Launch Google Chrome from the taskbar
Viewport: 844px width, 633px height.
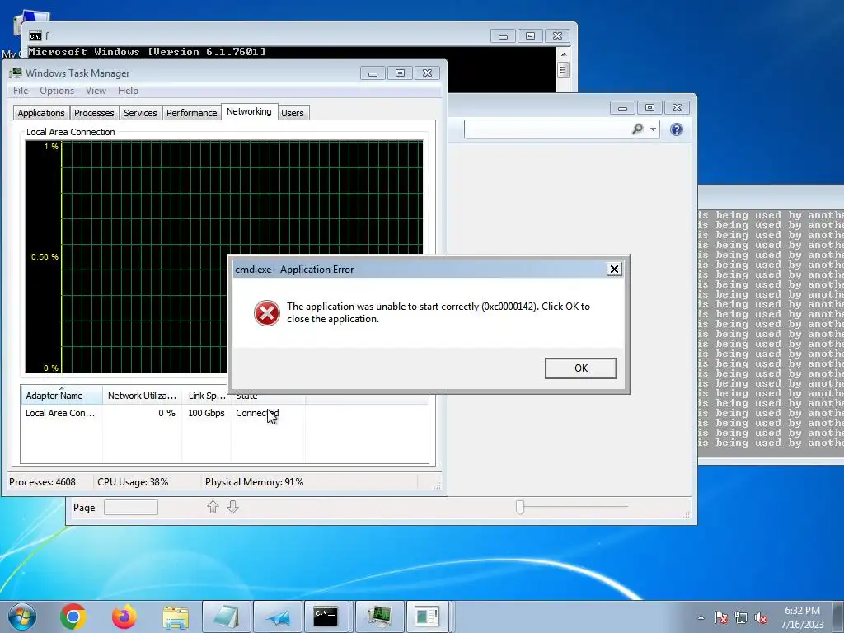point(73,617)
